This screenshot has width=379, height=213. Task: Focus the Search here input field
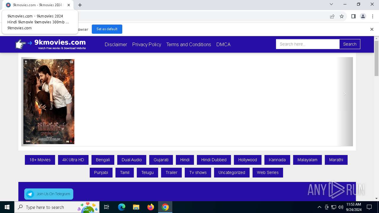(308, 44)
